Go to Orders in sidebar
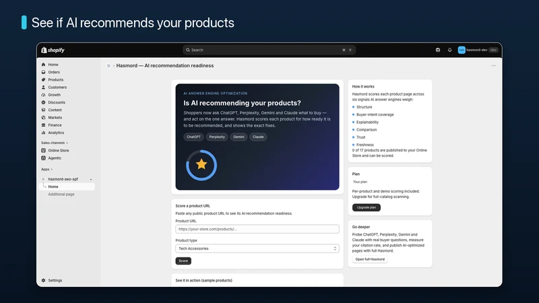This screenshot has width=539, height=303. click(54, 72)
